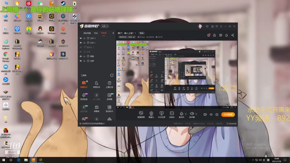Open notifications bell icon above preview
Viewport: 290px width, 163px height.
click(226, 35)
